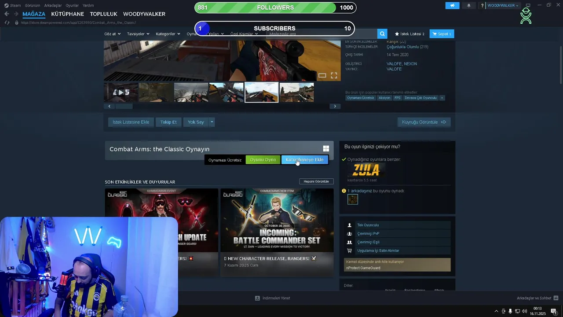The width and height of the screenshot is (563, 317).
Task: Open the Oyunlar menu
Action: [72, 5]
